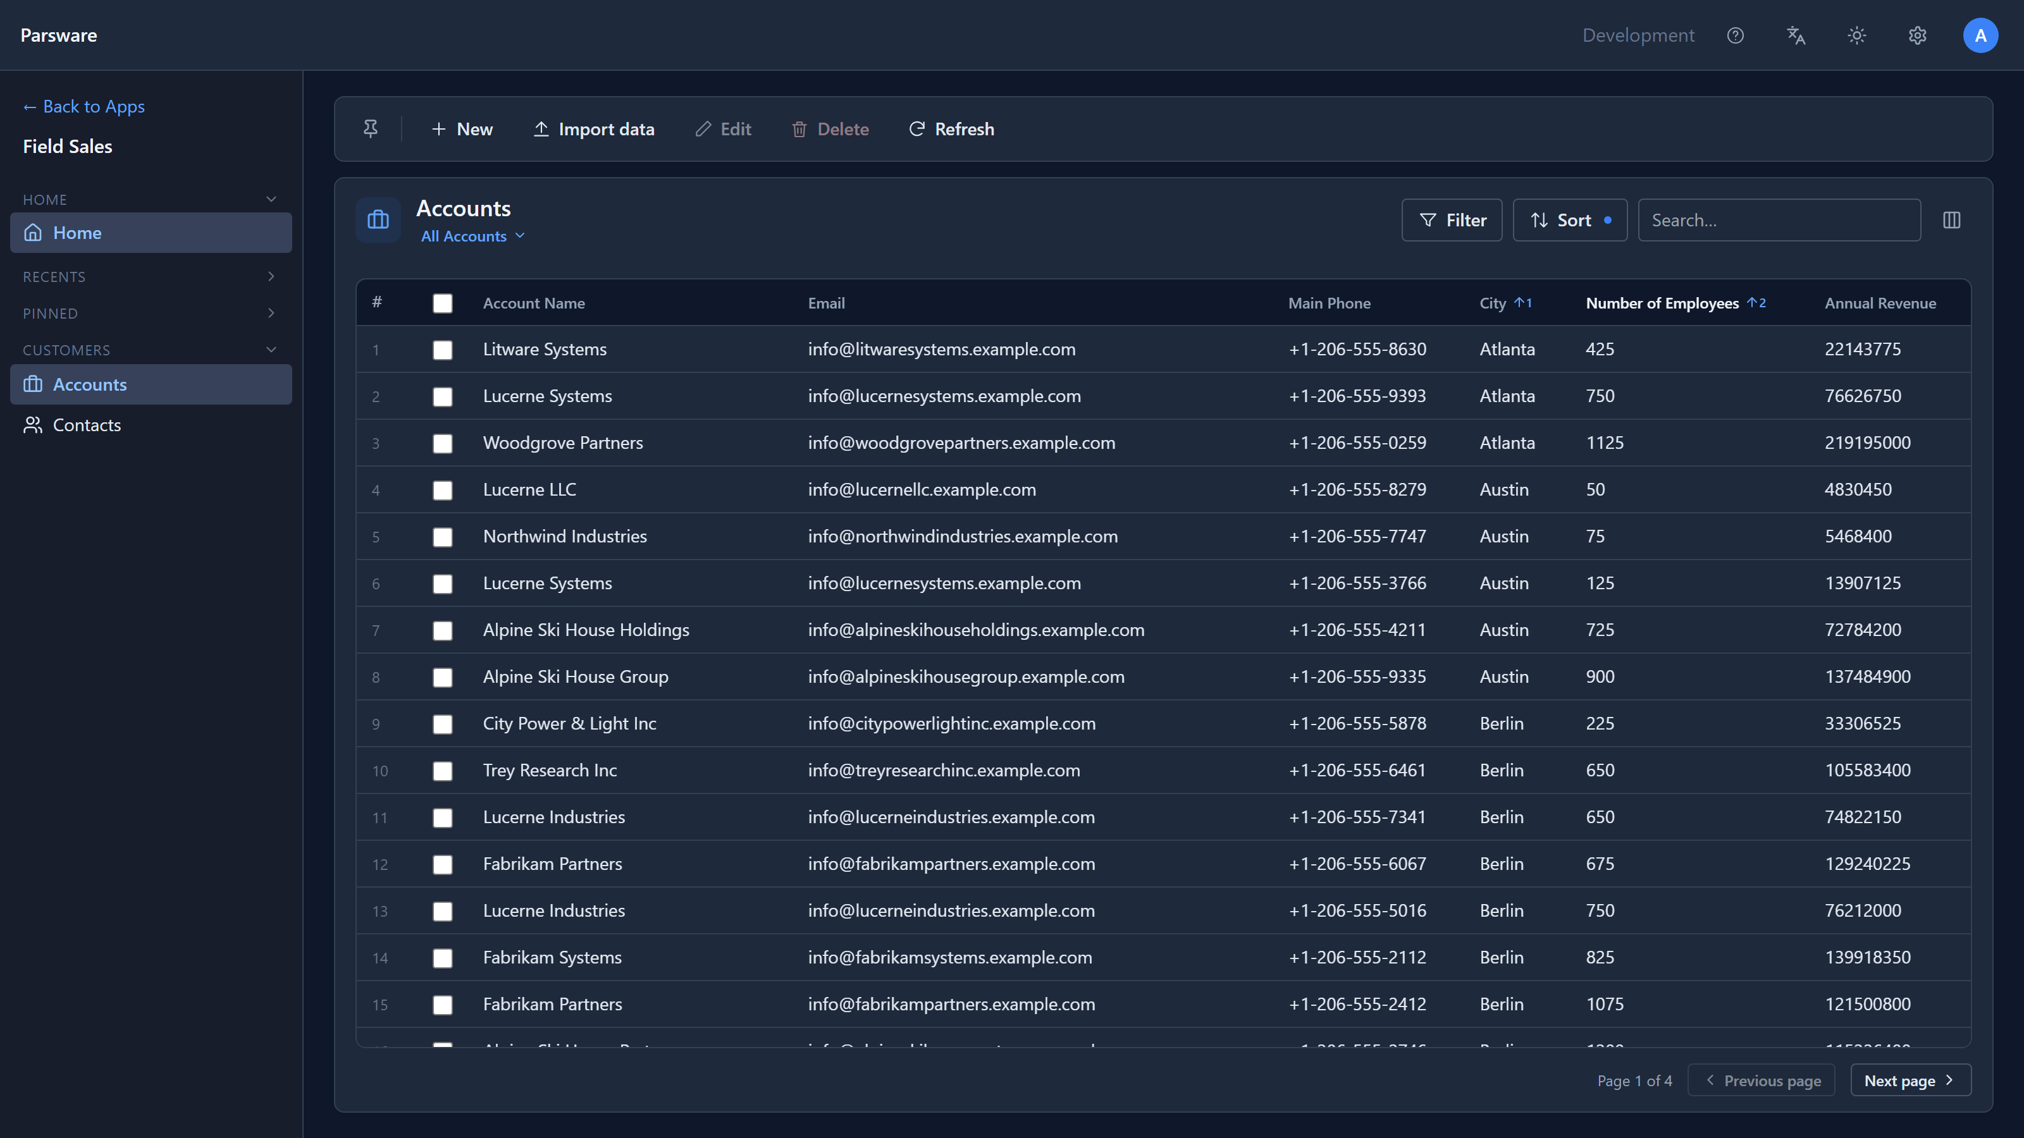Click the Next page button
The image size is (2024, 1138).
click(1910, 1080)
